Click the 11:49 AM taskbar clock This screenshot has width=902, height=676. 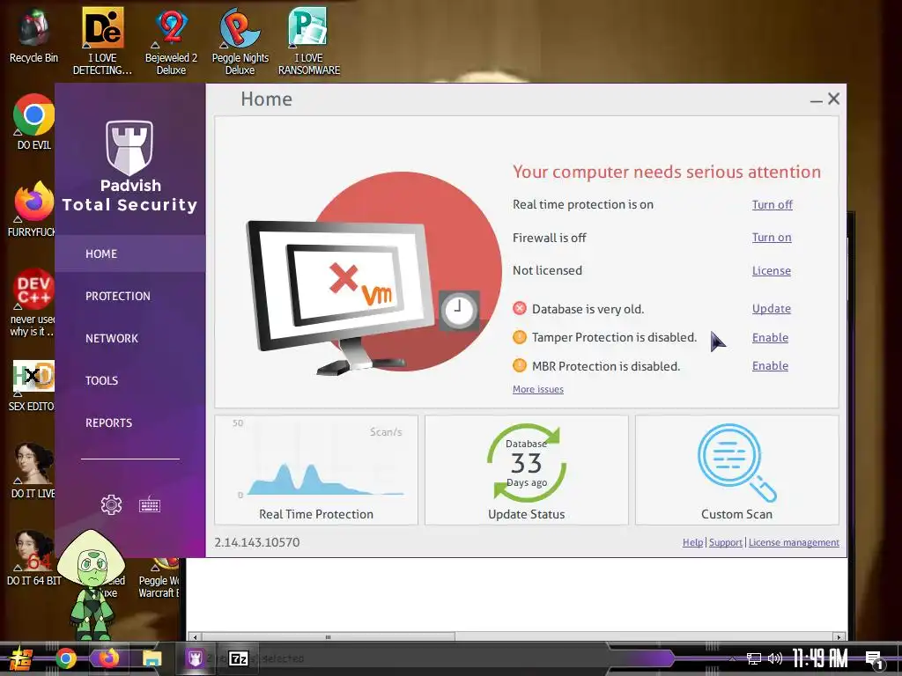coord(820,658)
